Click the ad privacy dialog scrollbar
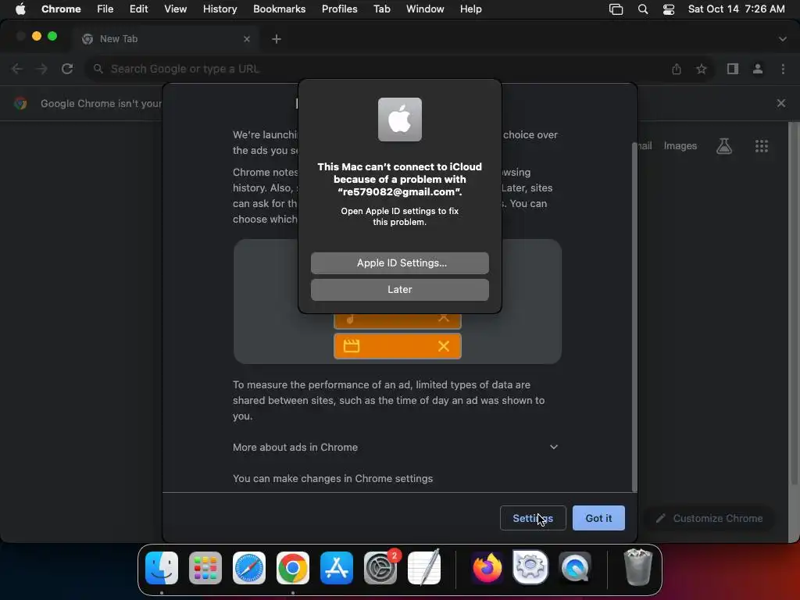Screen dimensions: 800x600 [634, 316]
